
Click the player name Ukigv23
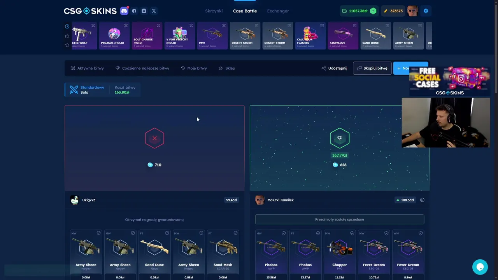pyautogui.click(x=89, y=200)
